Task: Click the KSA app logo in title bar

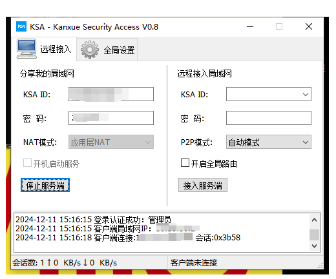Action: (21, 26)
